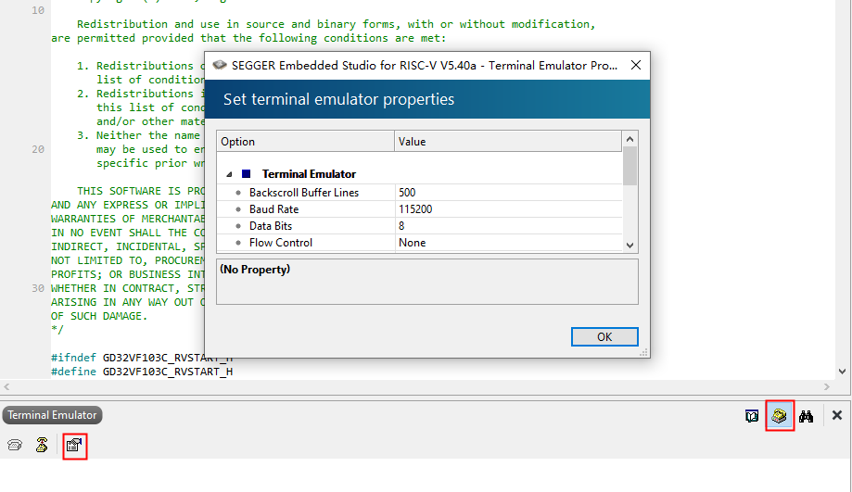Click OK to confirm terminal properties

point(604,336)
